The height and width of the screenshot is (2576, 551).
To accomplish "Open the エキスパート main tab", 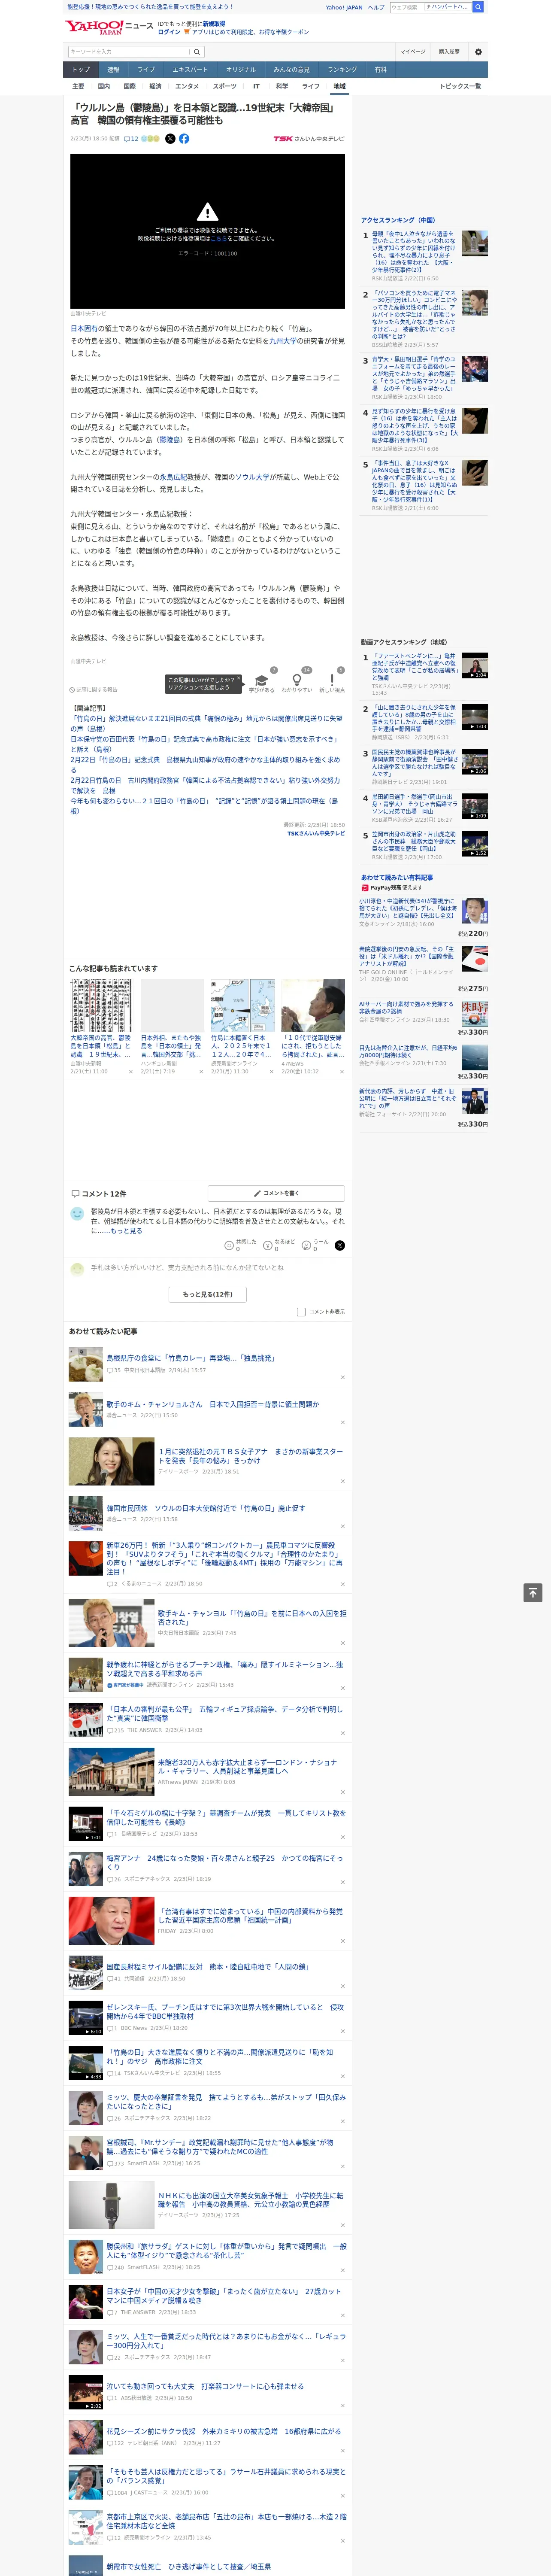I will pos(190,70).
